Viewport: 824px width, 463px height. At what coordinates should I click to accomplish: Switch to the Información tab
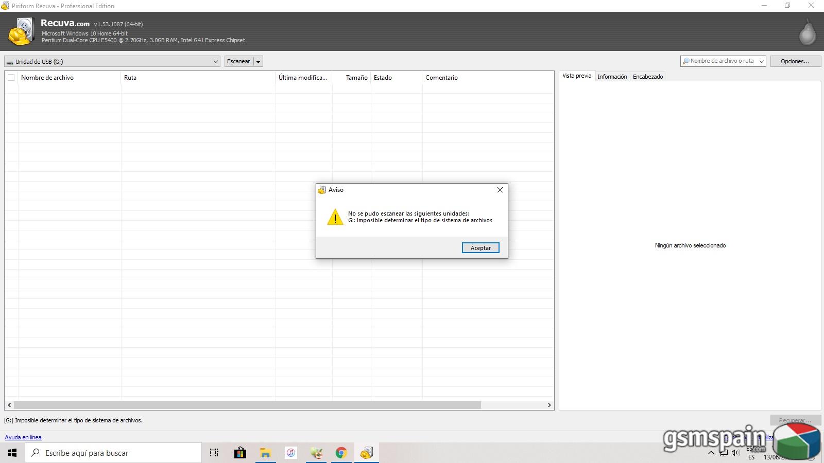coord(612,77)
